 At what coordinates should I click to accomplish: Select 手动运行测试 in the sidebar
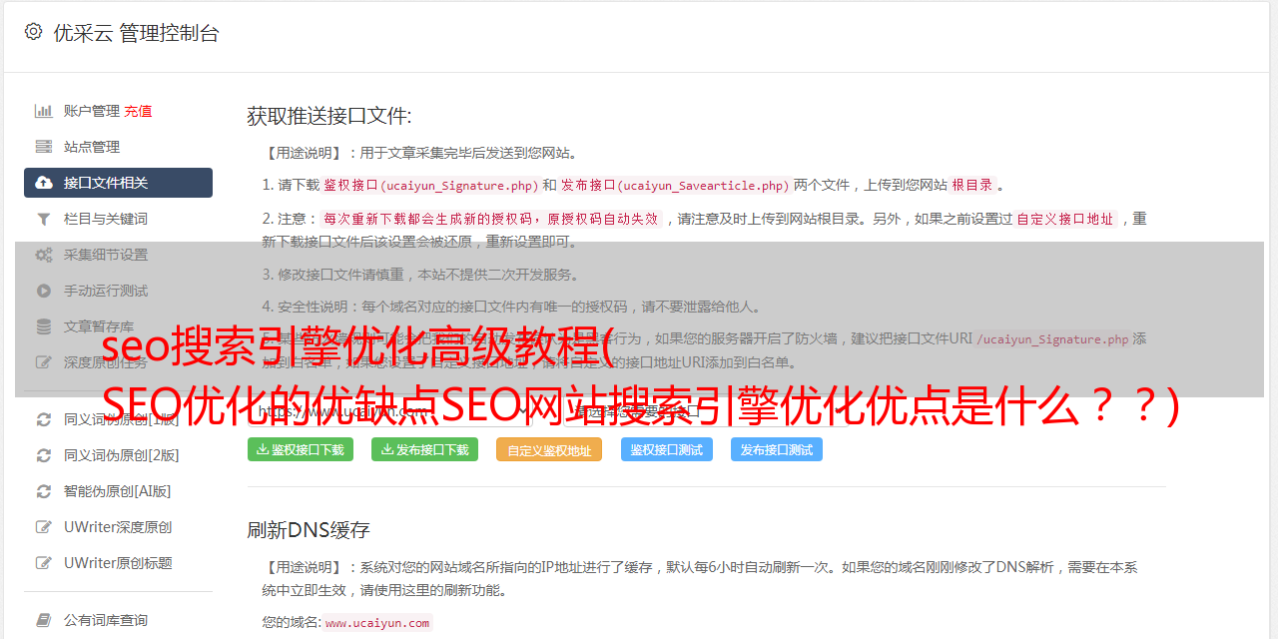(x=118, y=291)
